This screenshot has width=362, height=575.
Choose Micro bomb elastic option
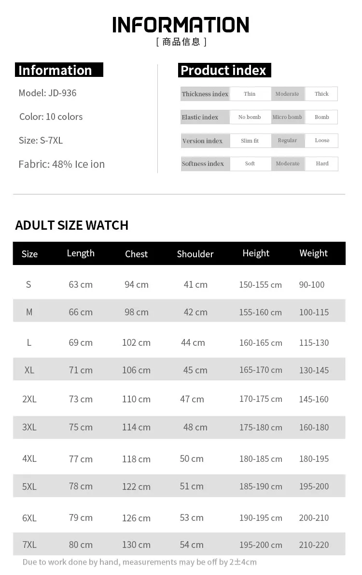(x=287, y=117)
